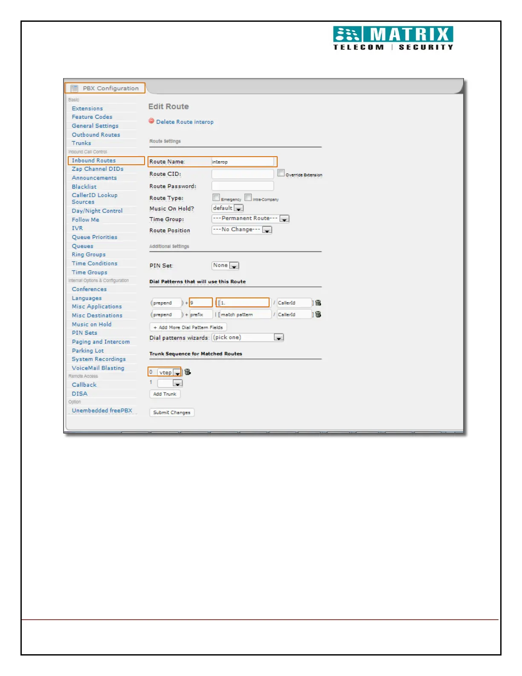Open Unembedded freePBX link
Screen dimensions: 522x676
pyautogui.click(x=102, y=411)
